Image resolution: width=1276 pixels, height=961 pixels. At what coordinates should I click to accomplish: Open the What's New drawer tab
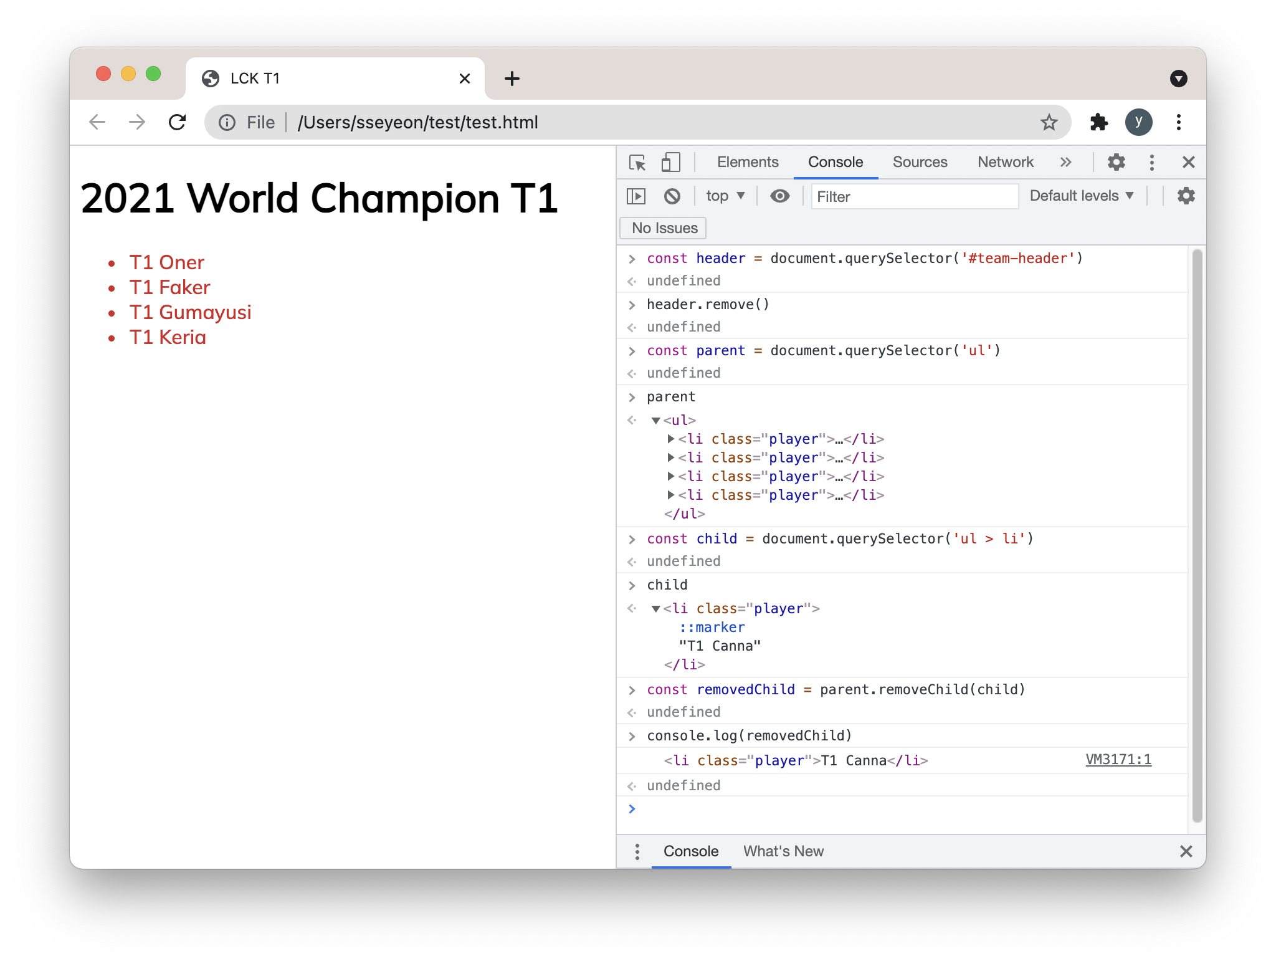(x=783, y=851)
